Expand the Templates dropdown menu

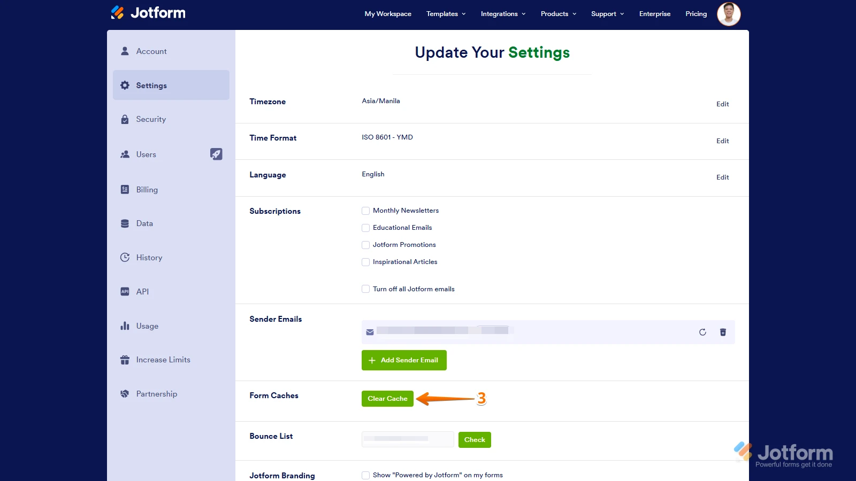click(x=446, y=14)
